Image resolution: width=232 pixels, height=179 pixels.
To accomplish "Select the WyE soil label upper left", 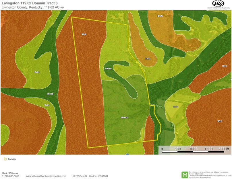I will coord(84,34).
